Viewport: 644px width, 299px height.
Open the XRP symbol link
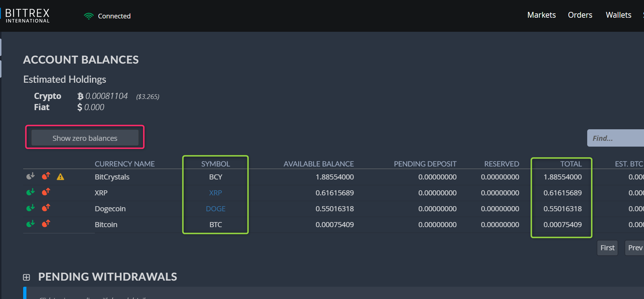point(216,193)
